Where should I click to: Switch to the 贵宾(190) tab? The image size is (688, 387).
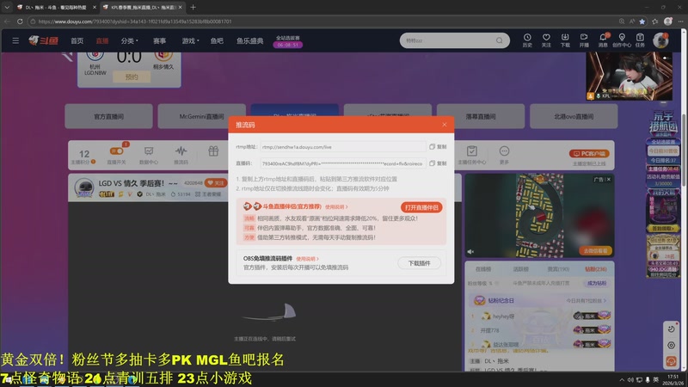[558, 269]
